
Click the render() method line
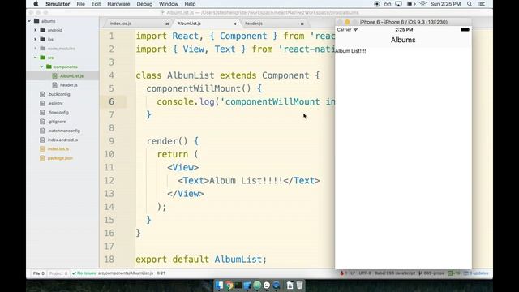172,141
